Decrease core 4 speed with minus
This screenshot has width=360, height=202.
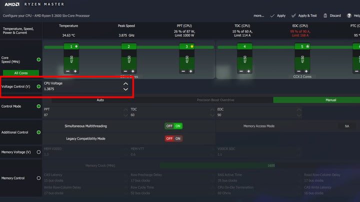point(241,71)
